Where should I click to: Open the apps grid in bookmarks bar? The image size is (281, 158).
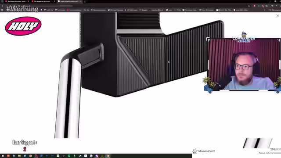click(x=2, y=10)
